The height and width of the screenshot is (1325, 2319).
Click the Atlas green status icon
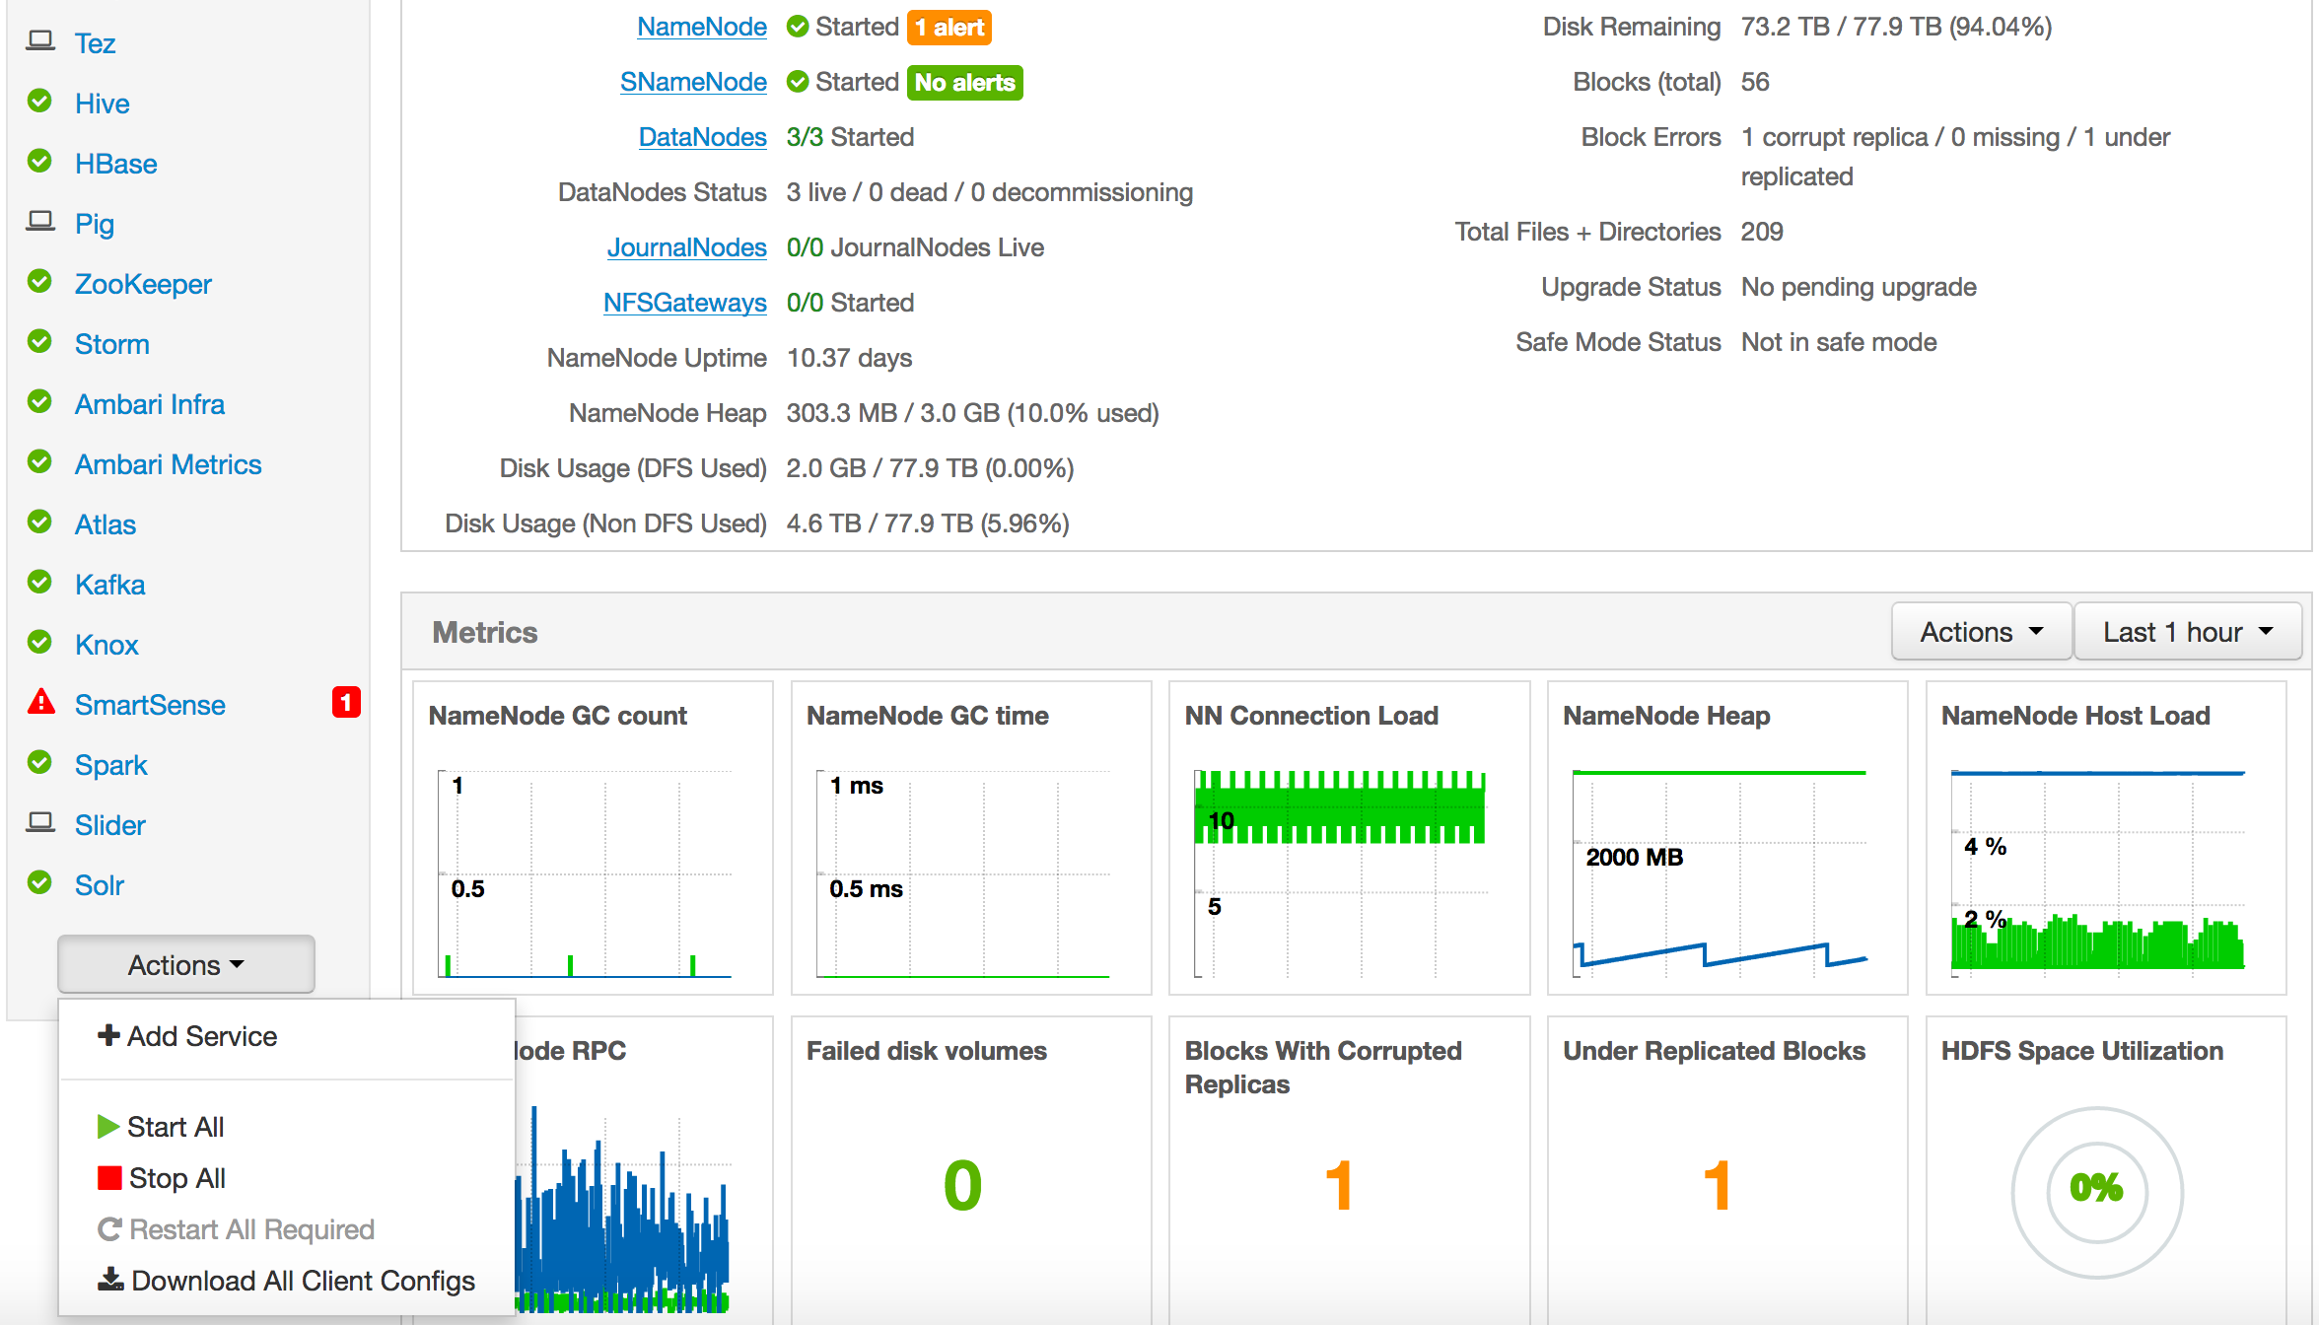click(x=39, y=523)
